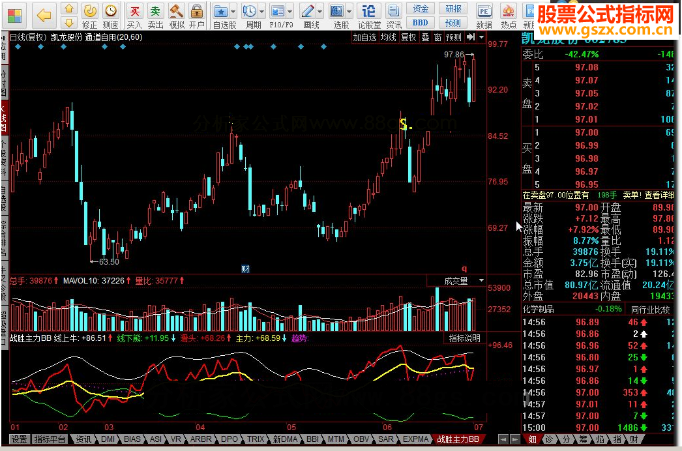Image resolution: width=682 pixels, height=451 pixels.
Task: Open the 模拟 simulation gavel icon
Action: pos(176,12)
